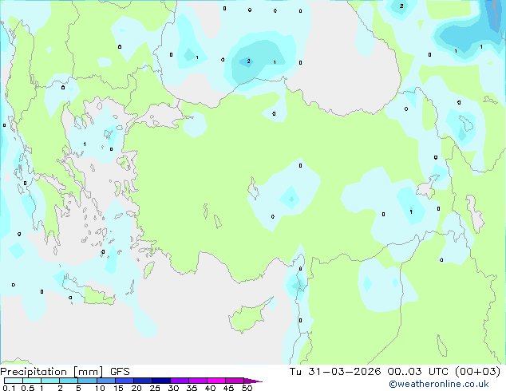Click the 'Precipitation' title text
Image resolution: width=506 pixels, height=391 pixels.
(34, 372)
